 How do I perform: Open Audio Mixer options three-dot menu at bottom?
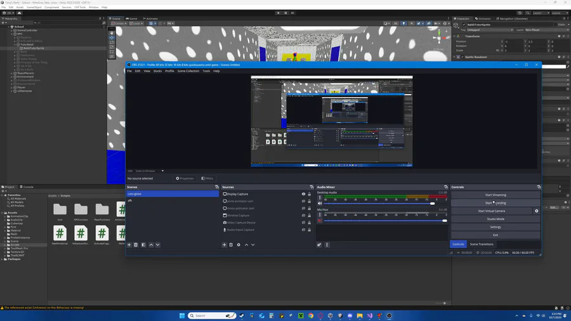click(x=327, y=245)
